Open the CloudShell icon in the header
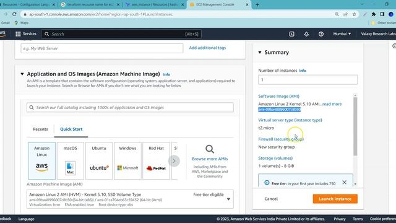This screenshot has height=223, width=396. tap(291, 34)
